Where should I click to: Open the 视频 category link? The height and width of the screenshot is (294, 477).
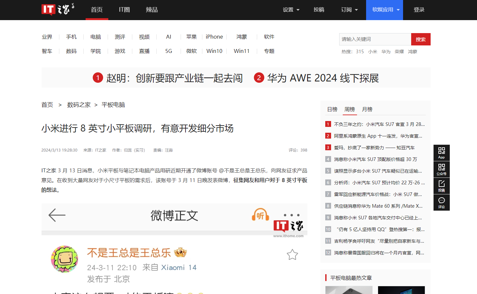pos(144,37)
